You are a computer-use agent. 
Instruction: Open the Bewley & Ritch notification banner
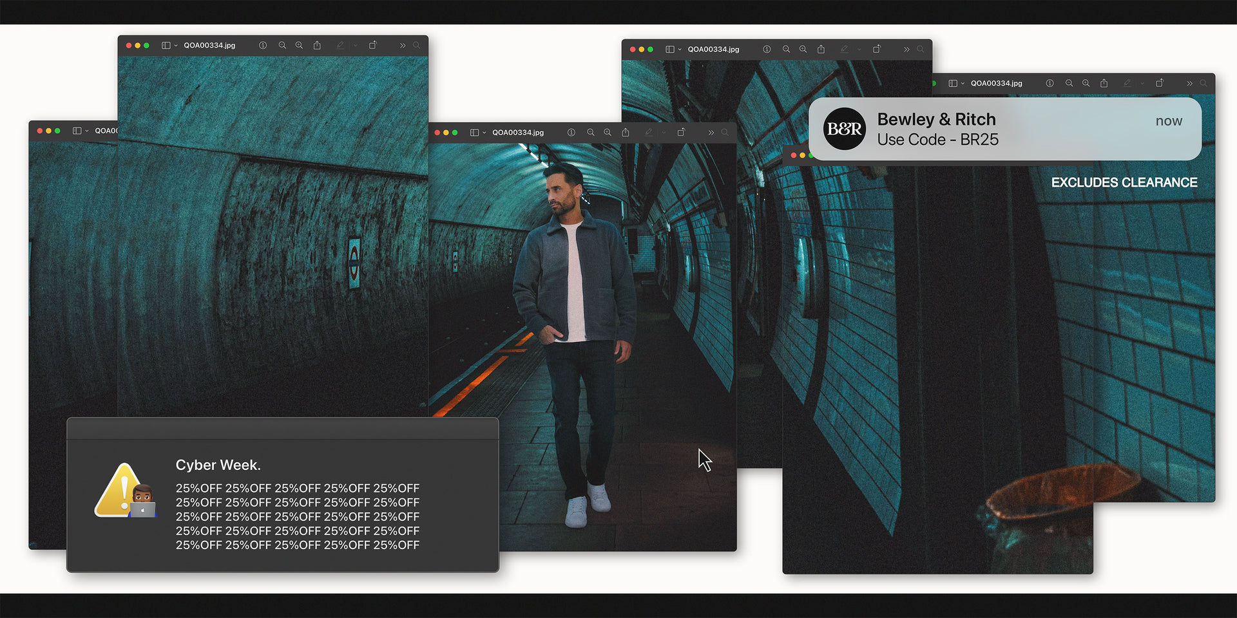point(1005,129)
